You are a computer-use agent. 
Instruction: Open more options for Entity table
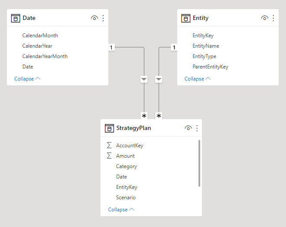[273, 18]
